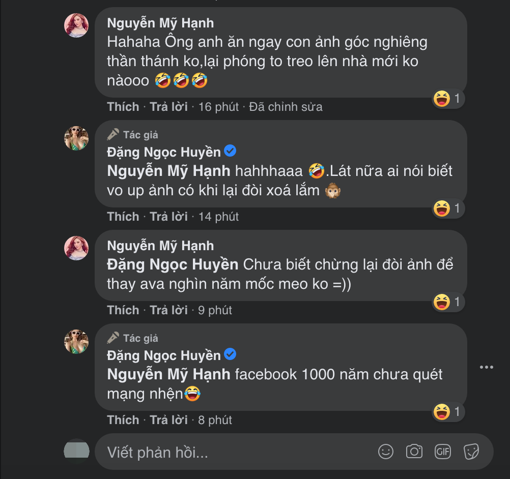
Task: Open the GIF picker in reply box
Action: pyautogui.click(x=443, y=451)
